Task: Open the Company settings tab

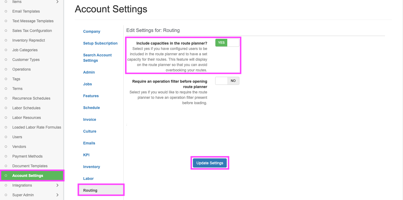Action: (91, 31)
